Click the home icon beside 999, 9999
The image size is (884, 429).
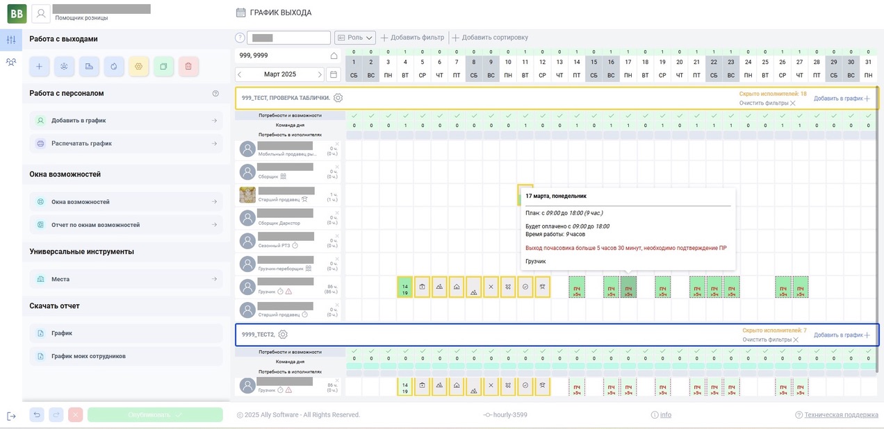click(334, 56)
